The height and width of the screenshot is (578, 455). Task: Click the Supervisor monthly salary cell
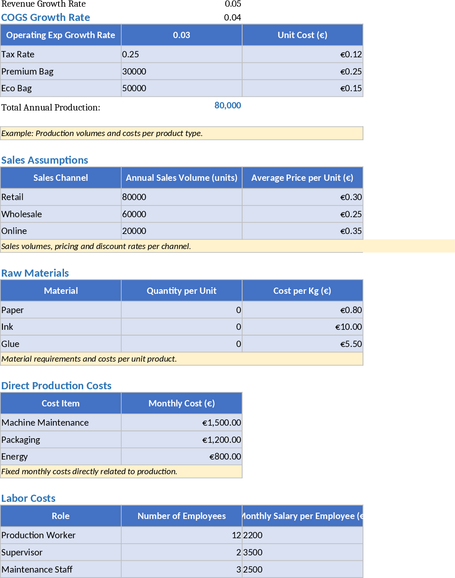(302, 552)
